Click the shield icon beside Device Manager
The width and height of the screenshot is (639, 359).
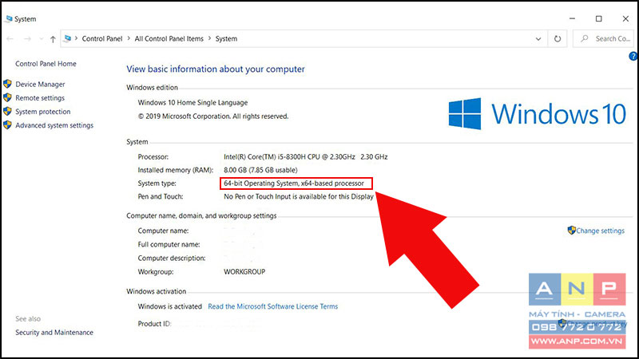[7, 84]
